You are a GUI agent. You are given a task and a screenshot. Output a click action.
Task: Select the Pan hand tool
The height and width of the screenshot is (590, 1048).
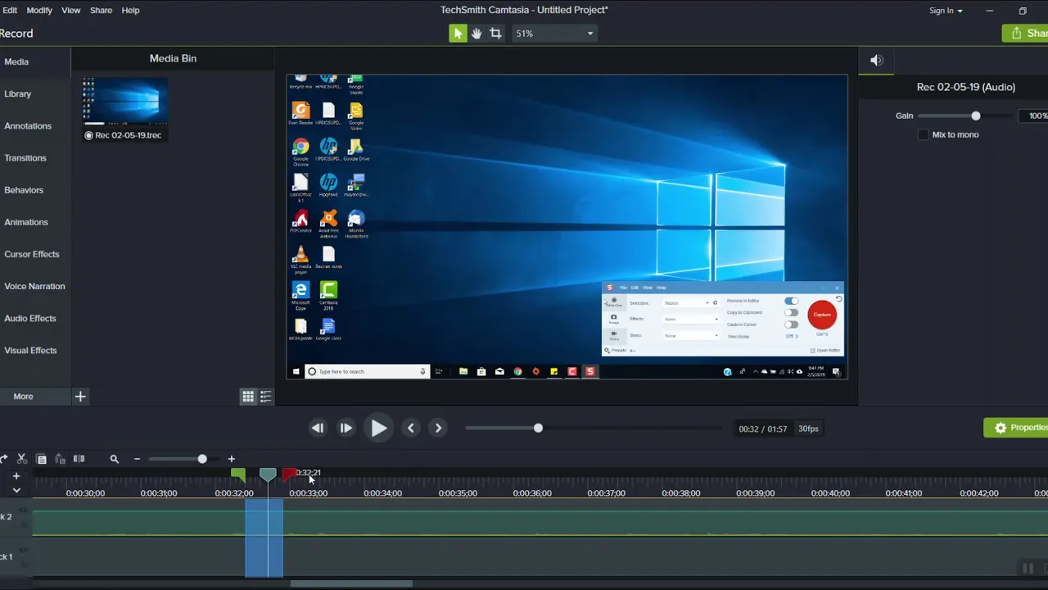(x=477, y=33)
